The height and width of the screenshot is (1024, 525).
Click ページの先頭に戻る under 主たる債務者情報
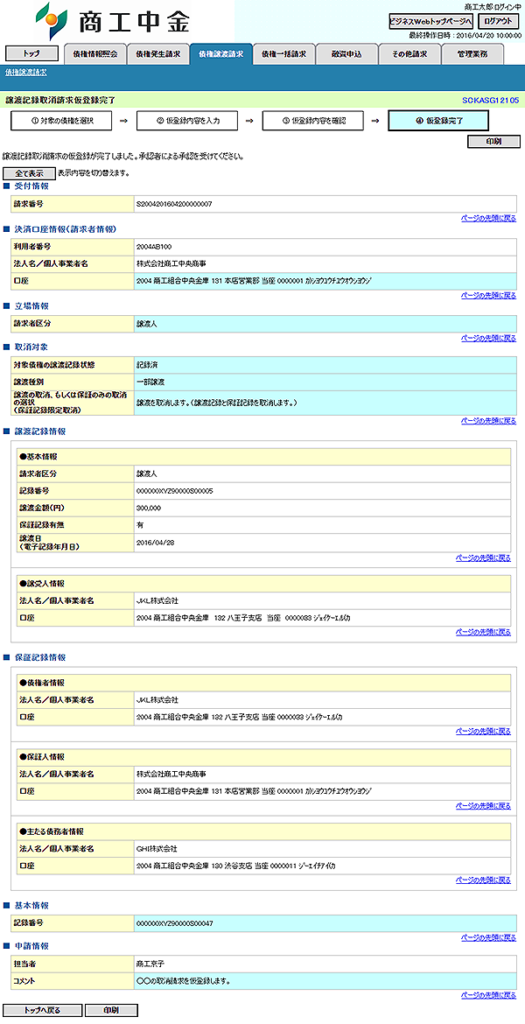483,880
